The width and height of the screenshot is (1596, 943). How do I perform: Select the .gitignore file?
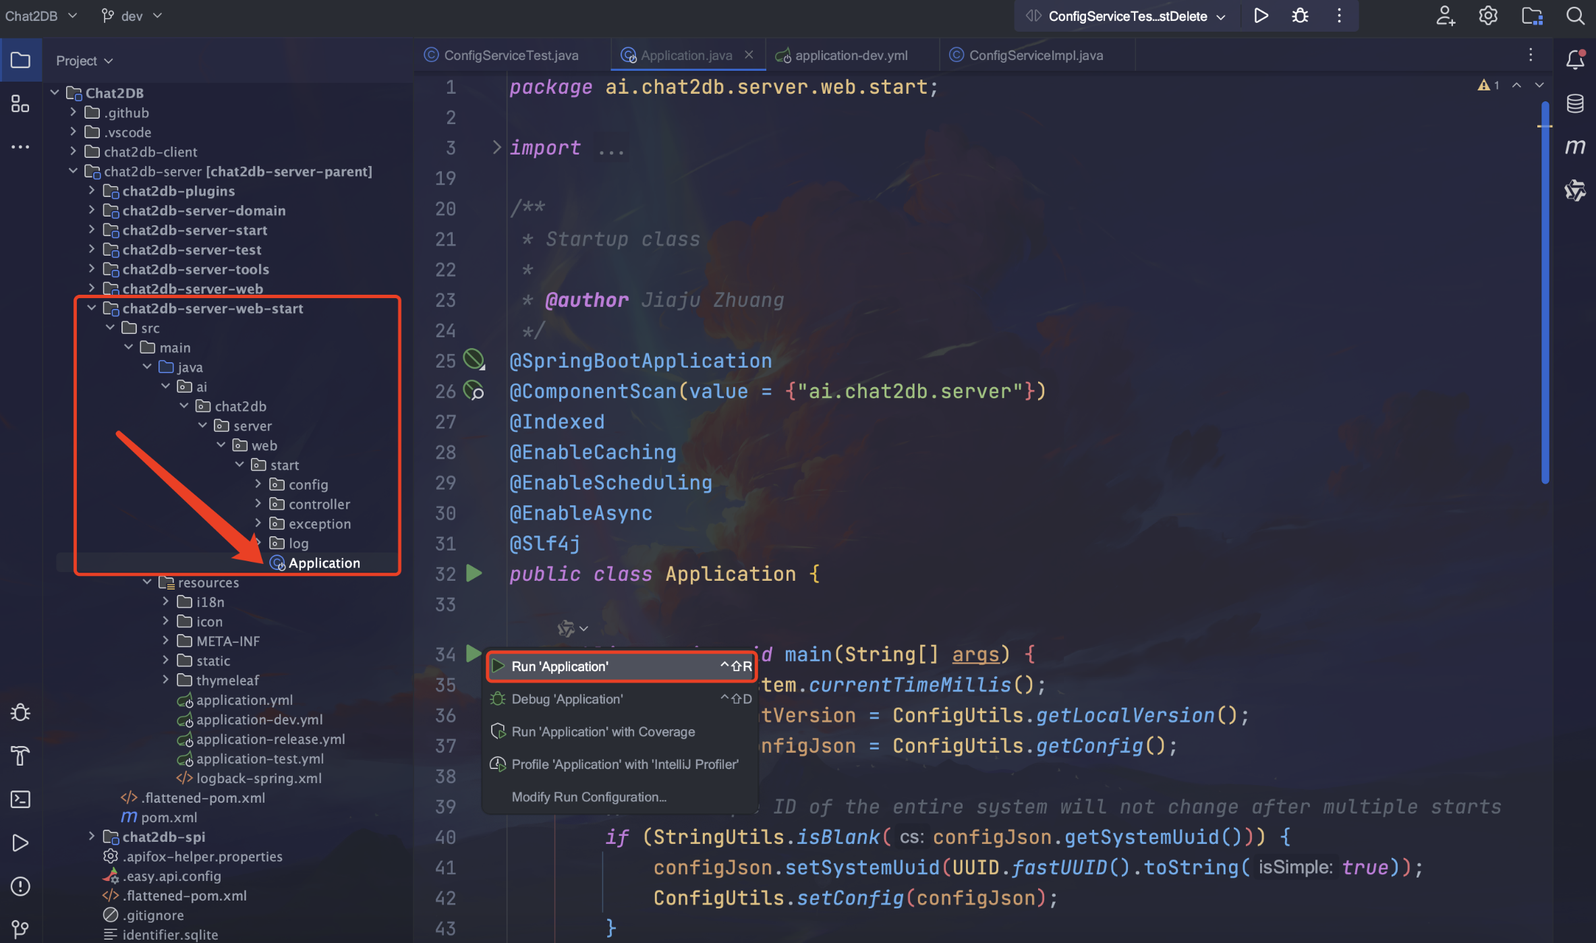coord(143,915)
